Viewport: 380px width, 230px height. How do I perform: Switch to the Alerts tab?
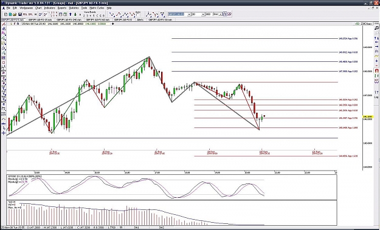tap(140, 19)
